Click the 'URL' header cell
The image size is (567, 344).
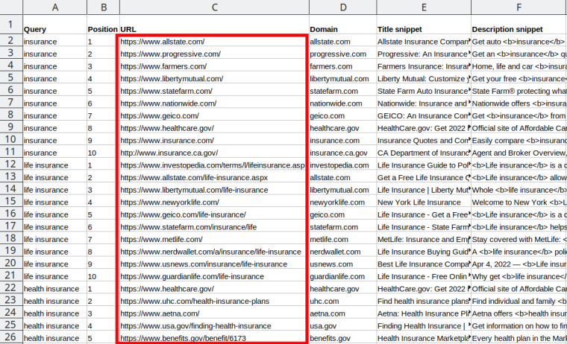214,25
